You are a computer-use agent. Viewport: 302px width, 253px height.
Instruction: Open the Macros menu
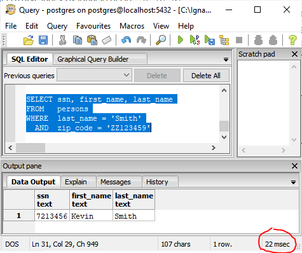(132, 26)
